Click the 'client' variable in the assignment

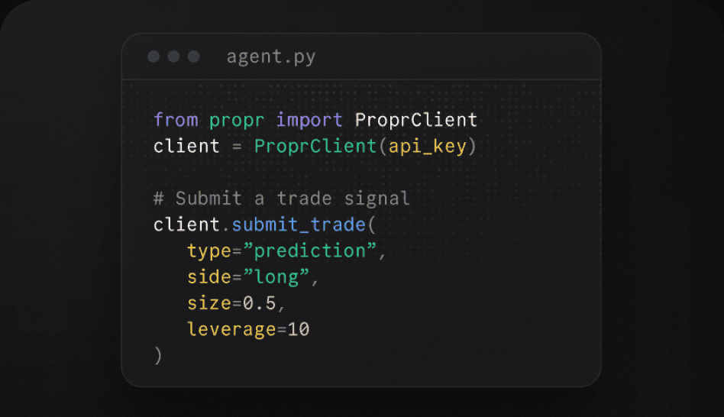(x=186, y=147)
